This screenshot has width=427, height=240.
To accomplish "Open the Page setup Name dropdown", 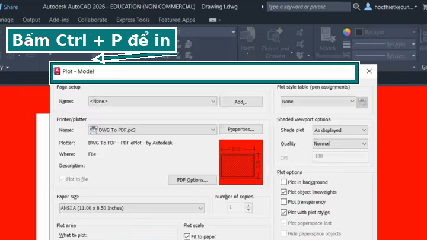I will [x=152, y=101].
